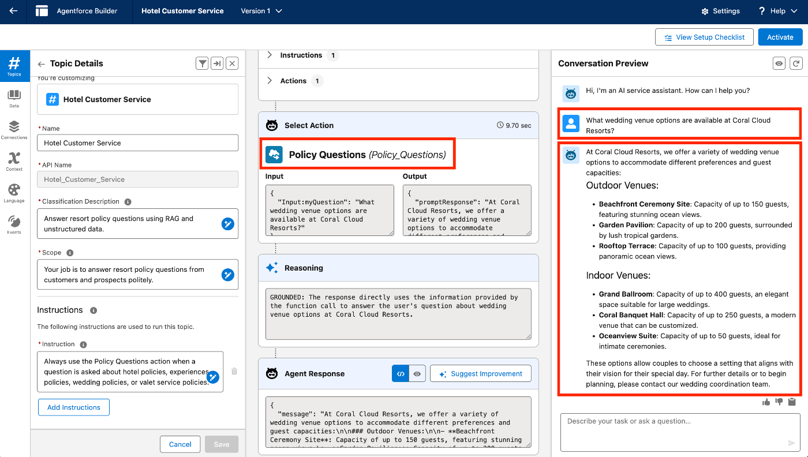Image resolution: width=808 pixels, height=457 pixels.
Task: Open the Agentforce Builder app icon
Action: 42,11
